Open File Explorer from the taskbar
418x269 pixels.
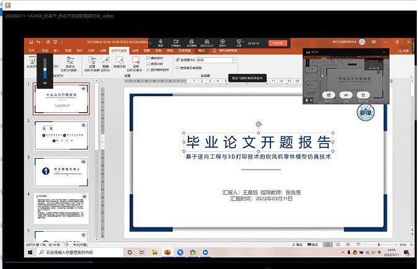[154, 252]
